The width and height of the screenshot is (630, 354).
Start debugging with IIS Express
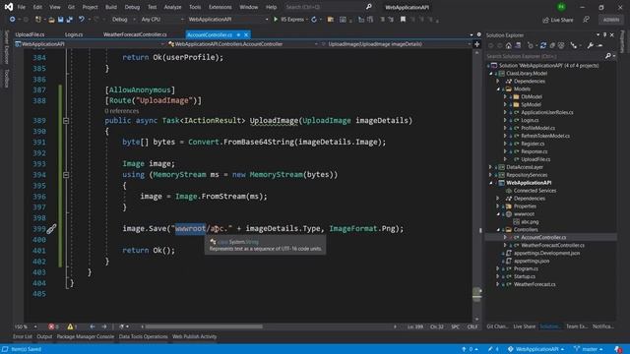288,20
